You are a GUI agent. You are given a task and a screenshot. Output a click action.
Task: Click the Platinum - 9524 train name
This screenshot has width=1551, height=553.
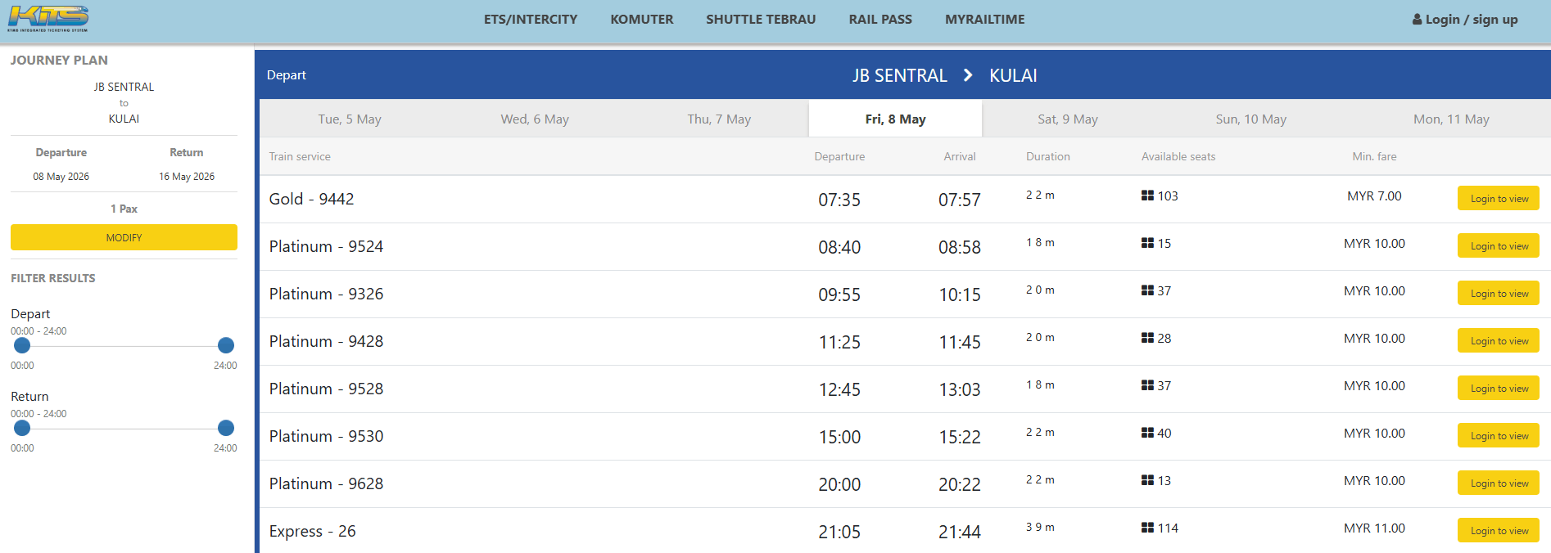tap(326, 246)
